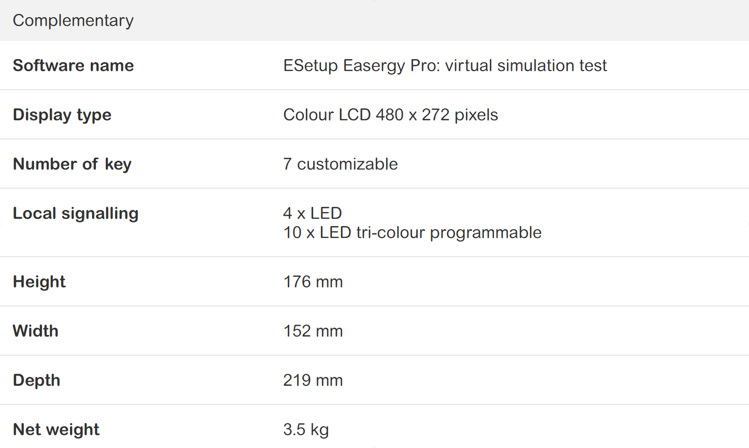Click the 4 x LED value

click(x=313, y=213)
